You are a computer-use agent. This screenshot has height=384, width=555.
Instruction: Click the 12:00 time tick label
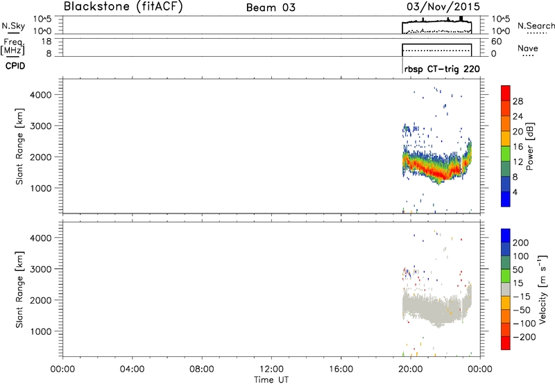[271, 369]
